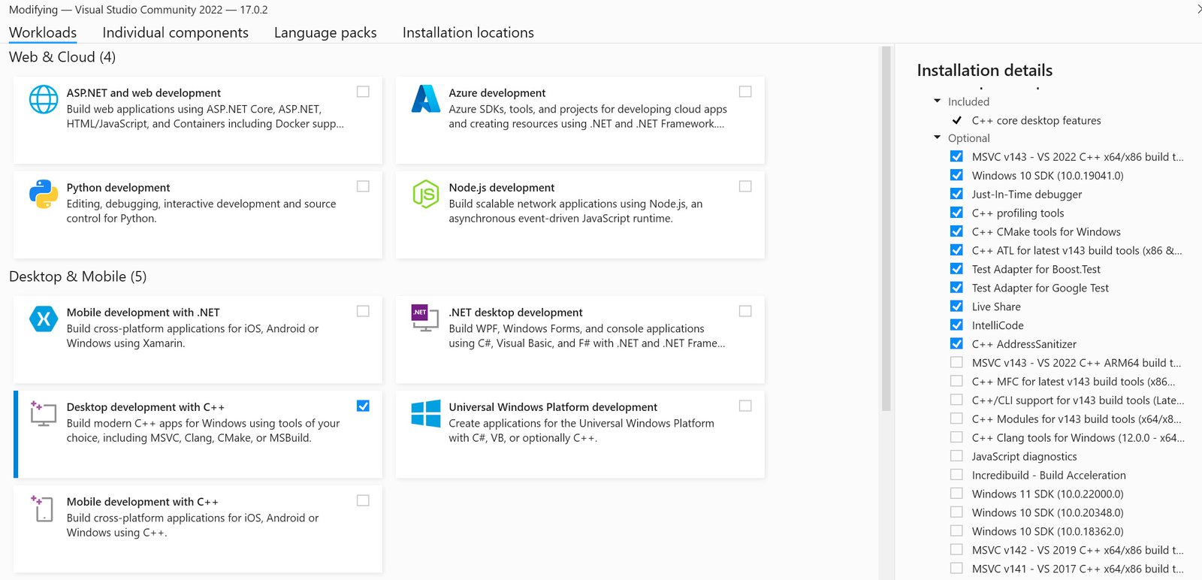Open the Individual components tab

(x=175, y=32)
